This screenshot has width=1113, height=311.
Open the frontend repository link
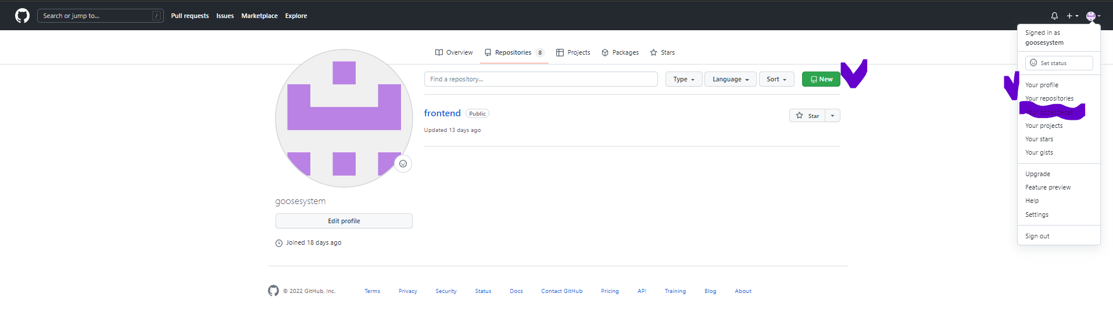coord(442,113)
